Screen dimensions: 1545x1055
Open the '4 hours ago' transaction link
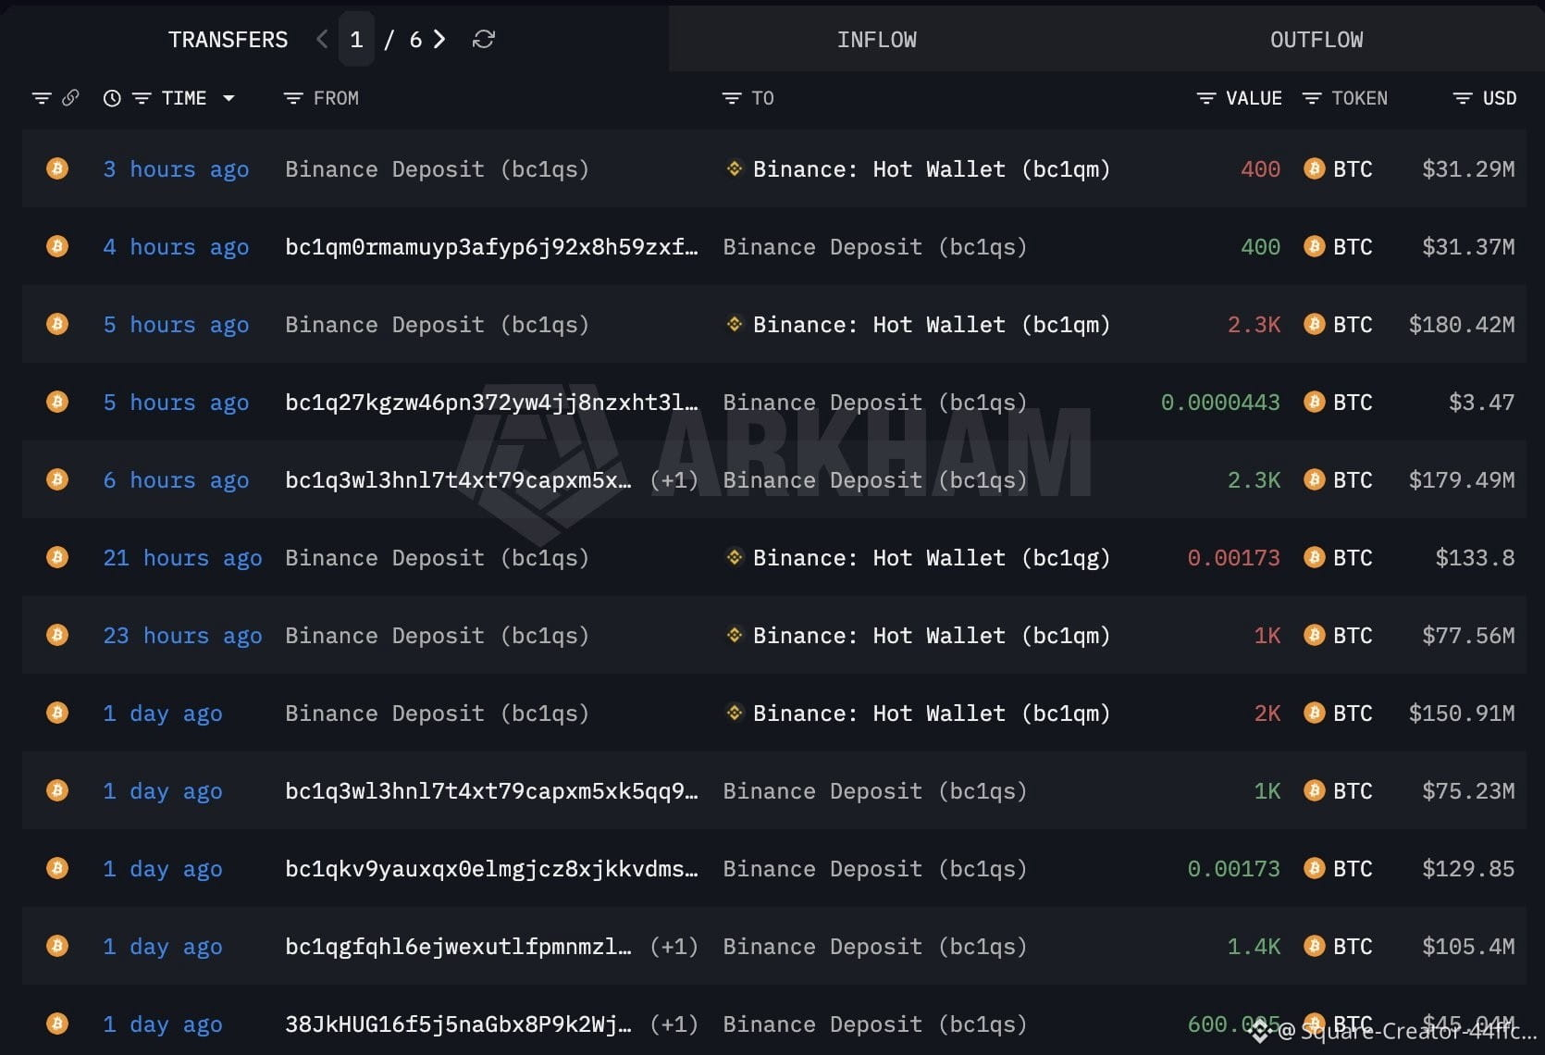pyautogui.click(x=176, y=247)
